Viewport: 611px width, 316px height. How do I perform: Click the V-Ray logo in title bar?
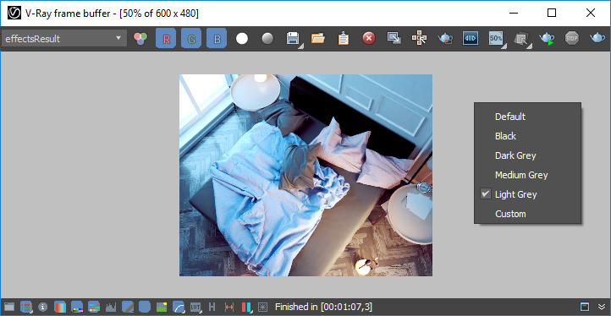(x=14, y=14)
